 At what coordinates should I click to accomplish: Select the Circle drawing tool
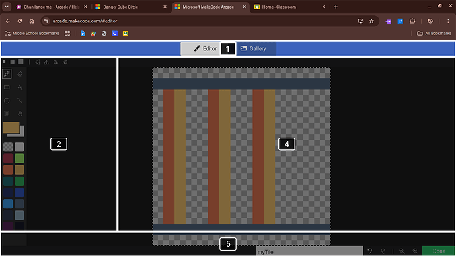(7, 101)
